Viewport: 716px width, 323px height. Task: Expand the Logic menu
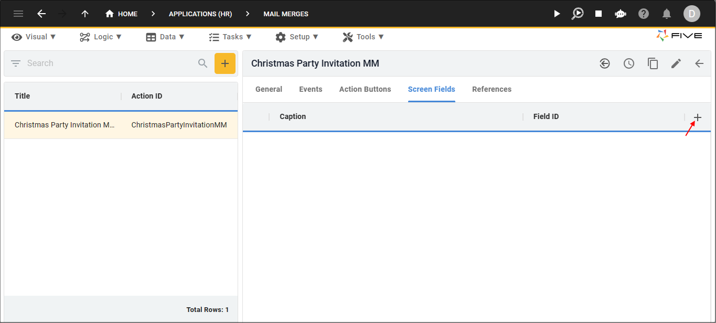(x=101, y=37)
